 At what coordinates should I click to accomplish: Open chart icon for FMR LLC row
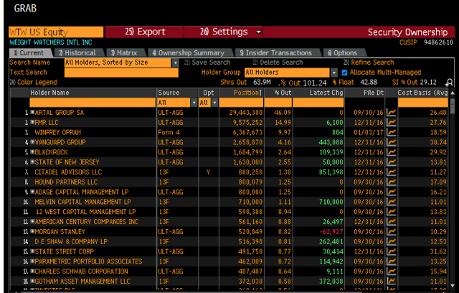pos(392,123)
